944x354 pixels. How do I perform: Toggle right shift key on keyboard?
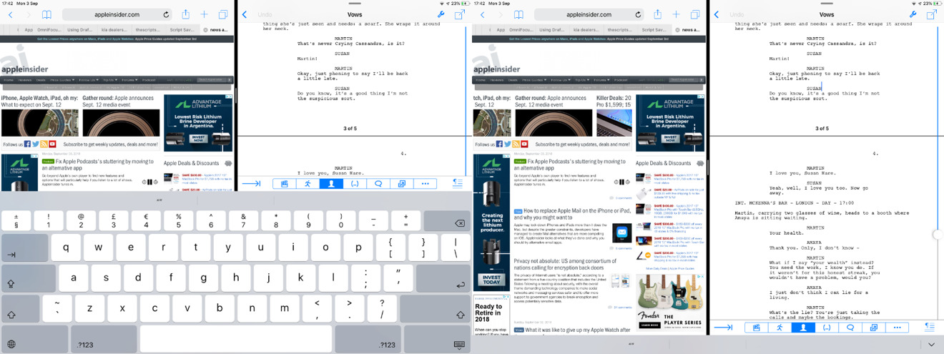[x=435, y=309]
